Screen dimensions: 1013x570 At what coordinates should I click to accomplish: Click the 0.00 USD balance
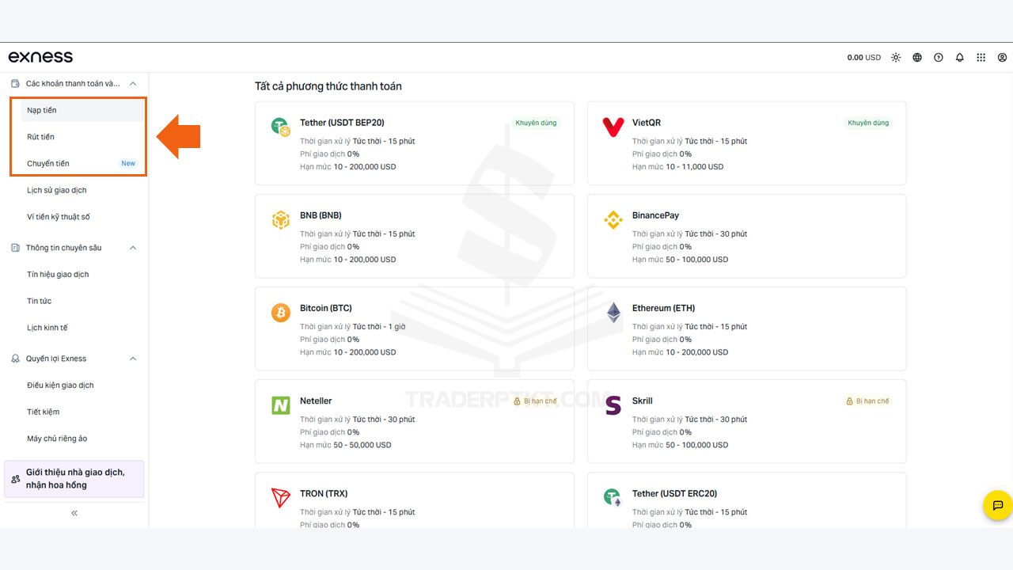coord(863,58)
